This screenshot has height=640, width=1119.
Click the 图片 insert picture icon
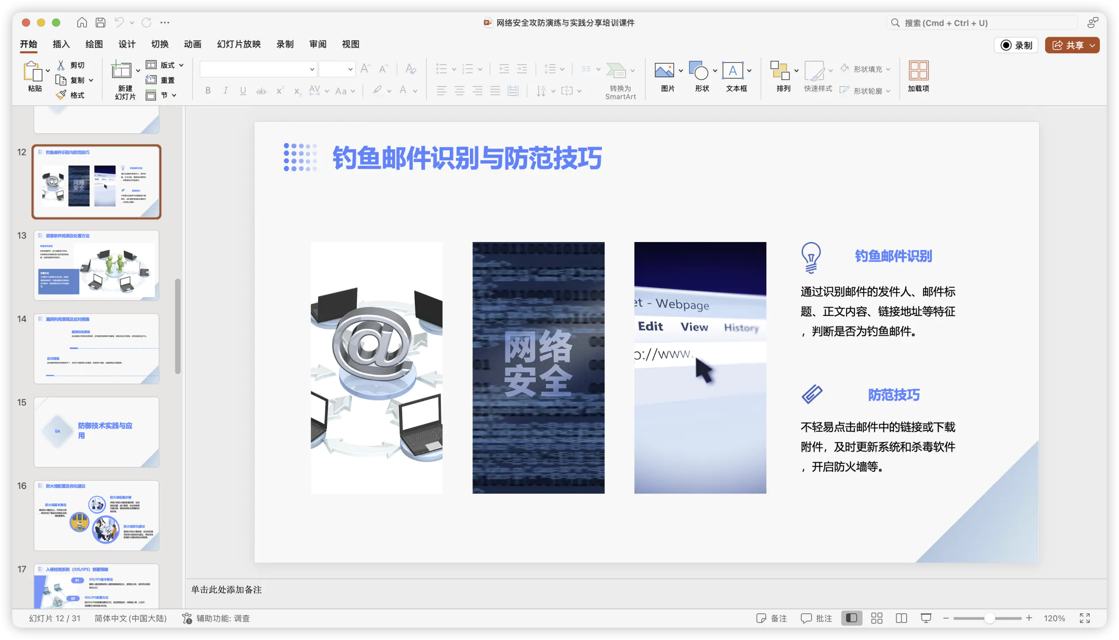(x=664, y=70)
